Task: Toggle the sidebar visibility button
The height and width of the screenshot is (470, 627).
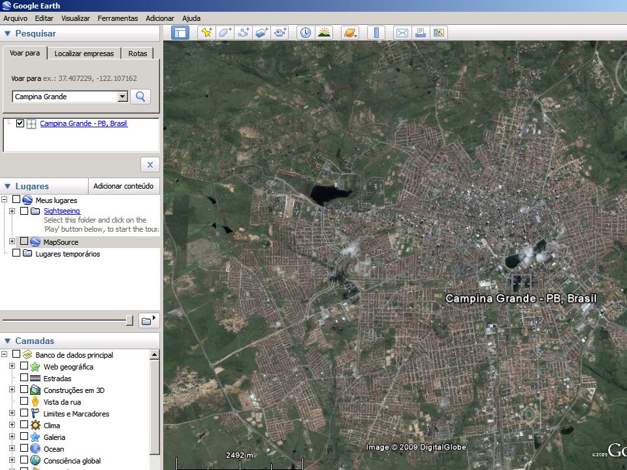Action: pos(180,33)
